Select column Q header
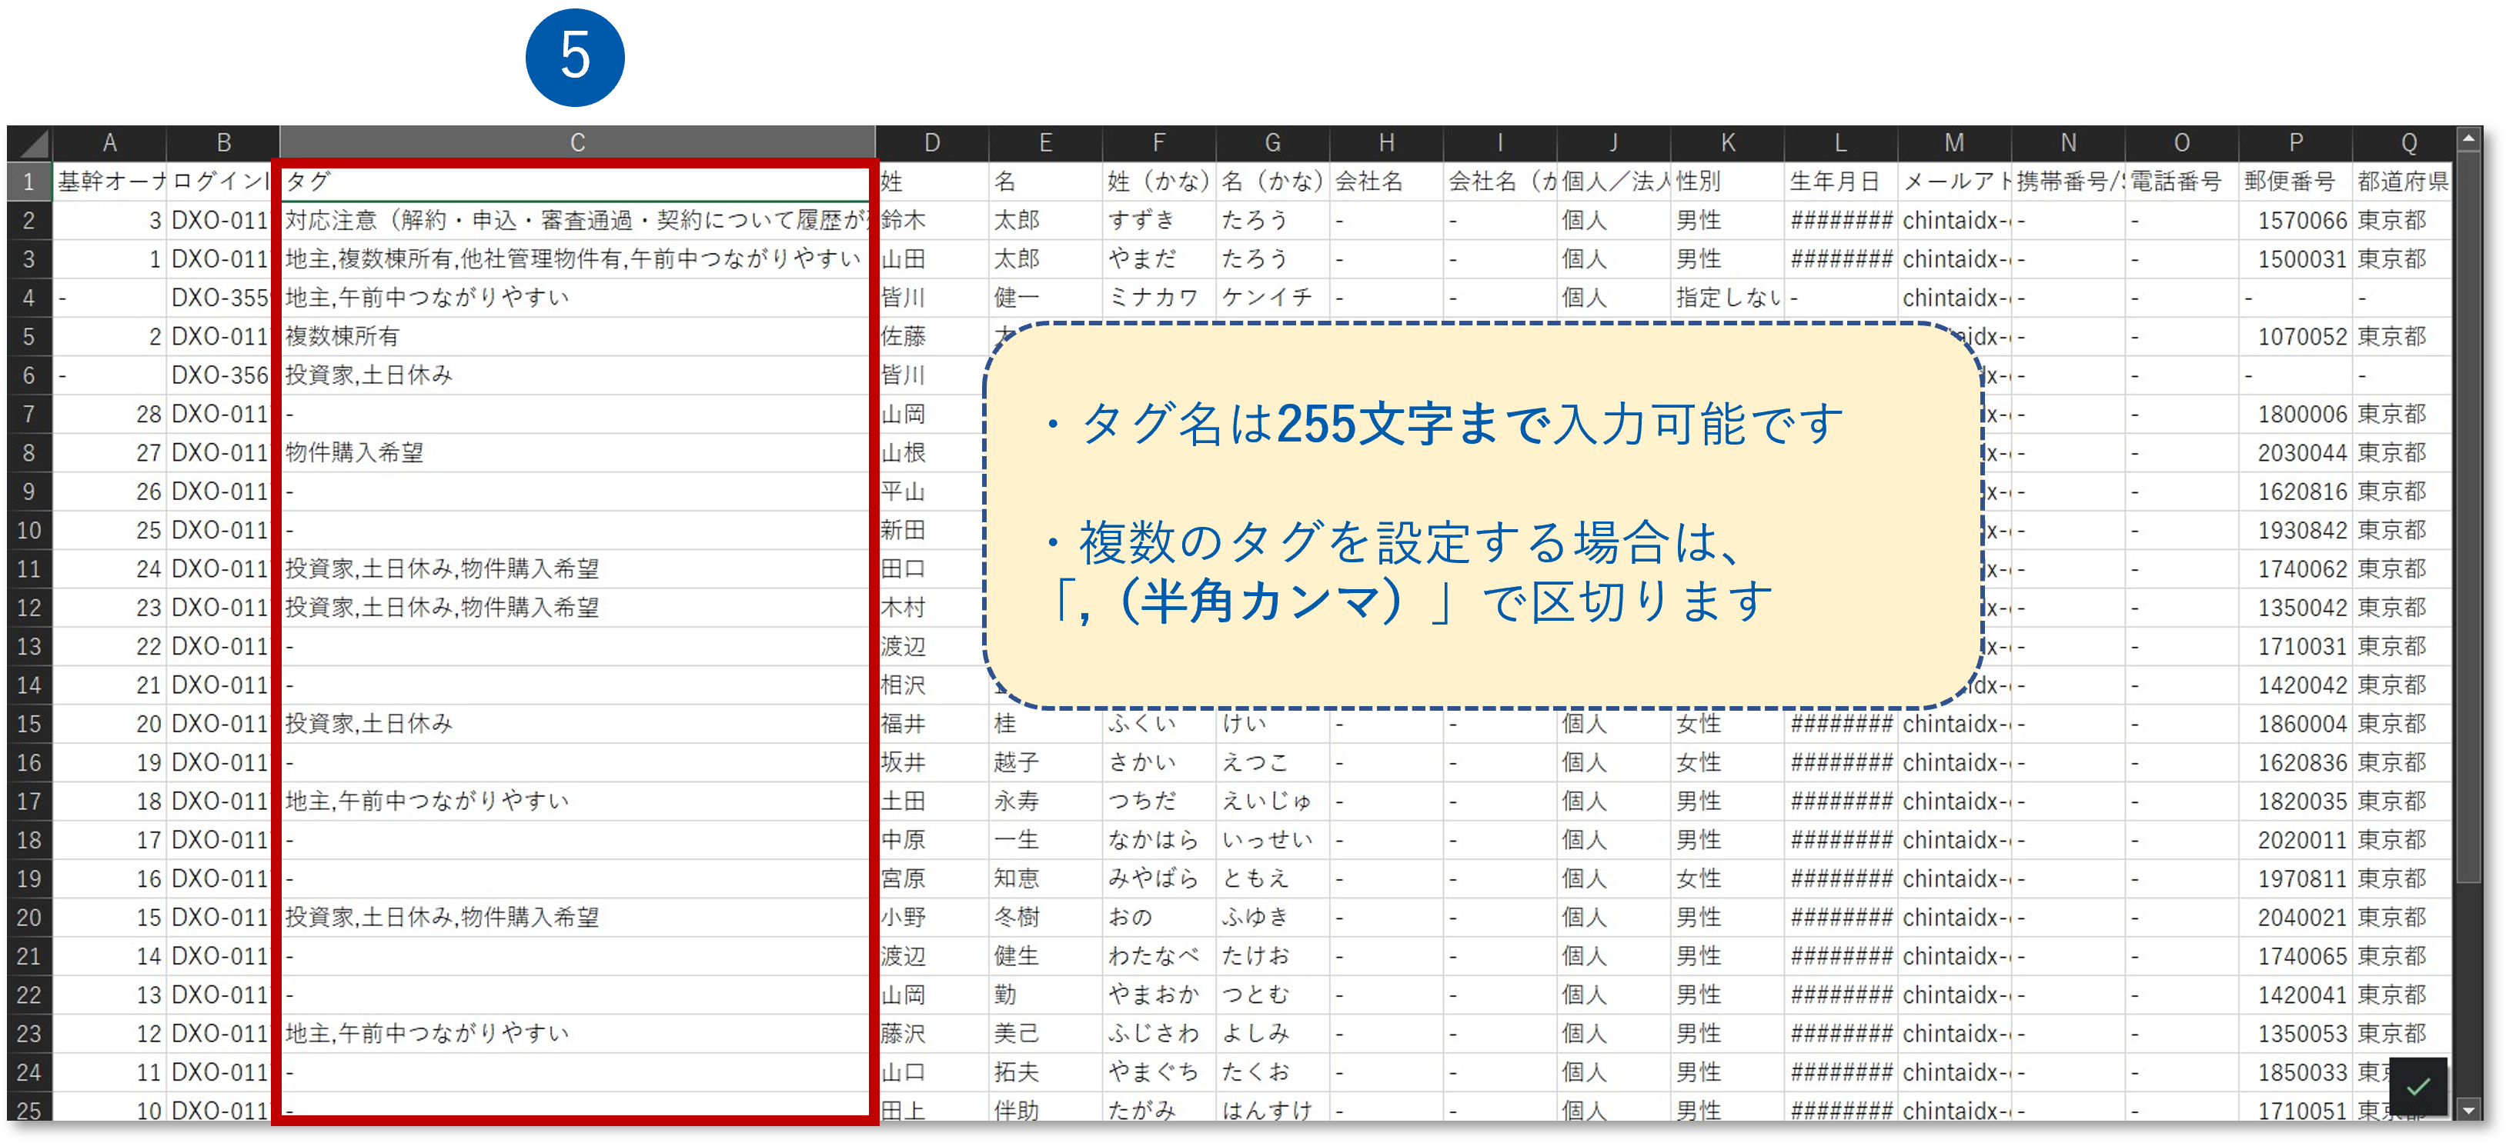The image size is (2506, 1143). tap(2407, 143)
